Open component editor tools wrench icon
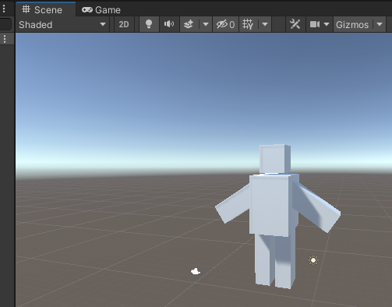The image size is (392, 307). point(295,24)
